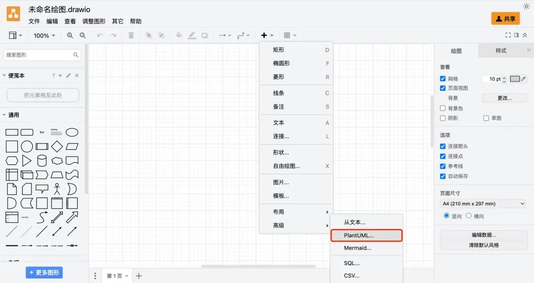
Task: Toggle the format panel icon
Action: [x=516, y=35]
